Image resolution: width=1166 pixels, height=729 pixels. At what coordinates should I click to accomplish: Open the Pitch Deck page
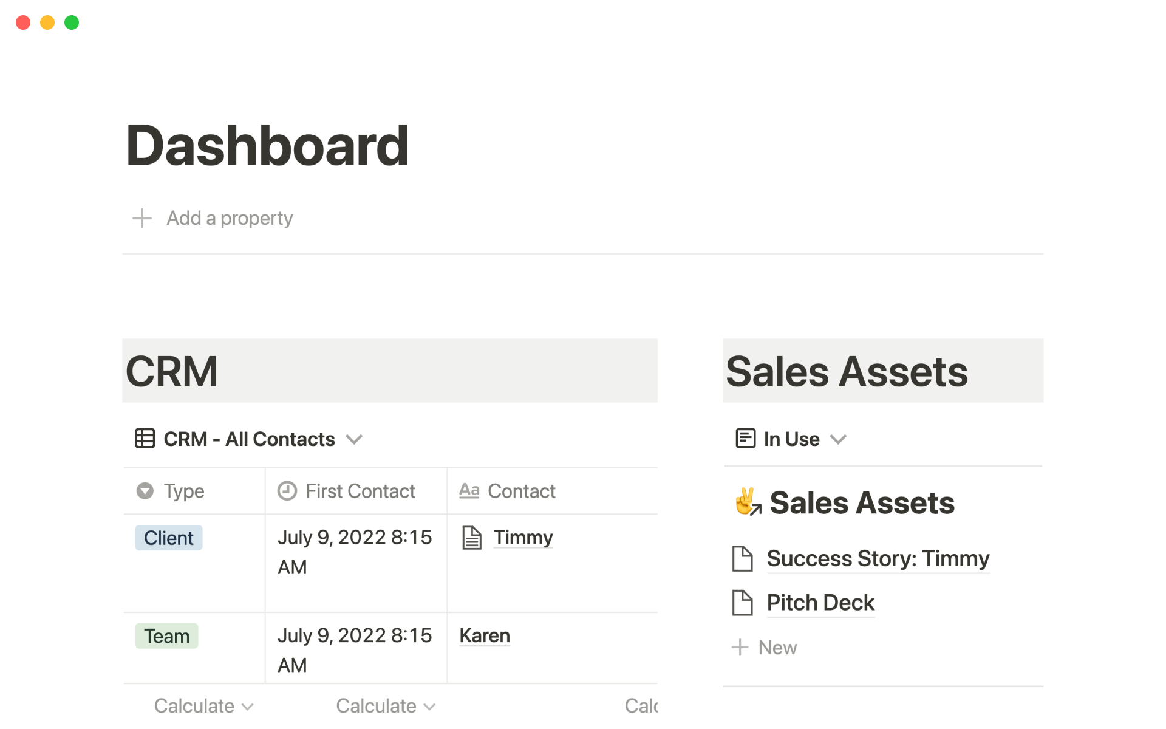point(820,603)
